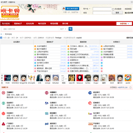Open avatar of user 4428
Viewport: 133px width, 133px height.
(7, 78)
